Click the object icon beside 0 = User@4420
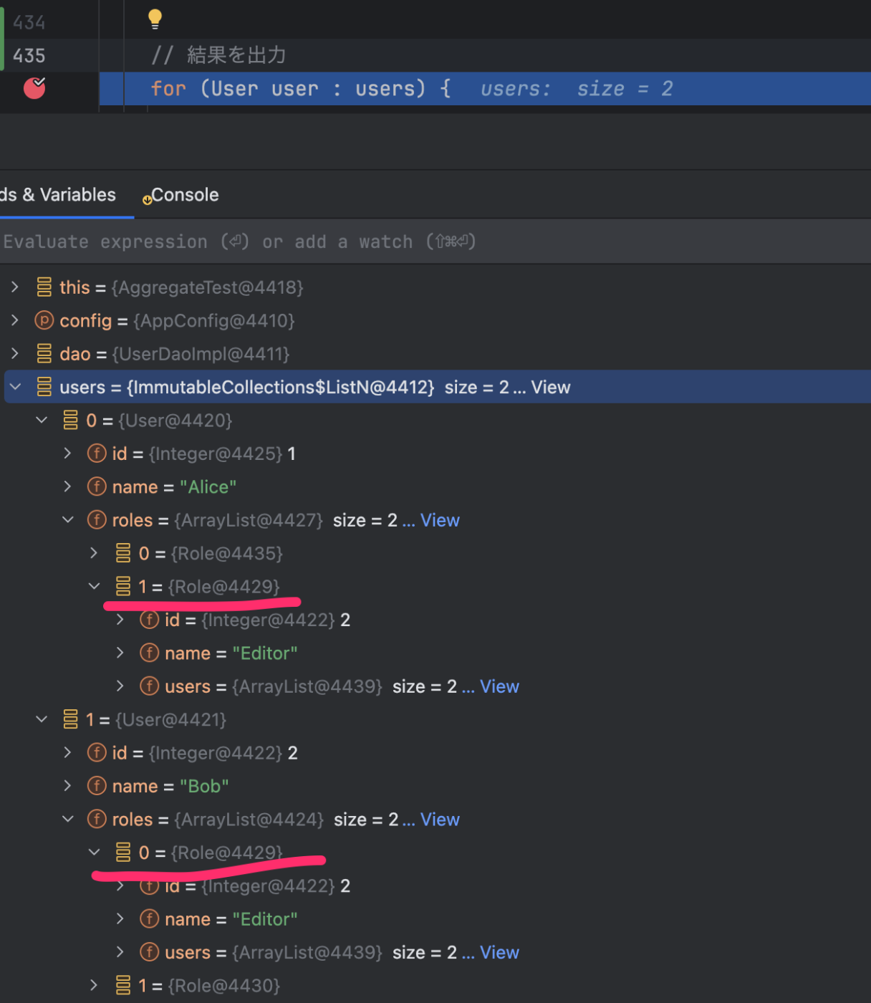The height and width of the screenshot is (1003, 871). tap(70, 420)
